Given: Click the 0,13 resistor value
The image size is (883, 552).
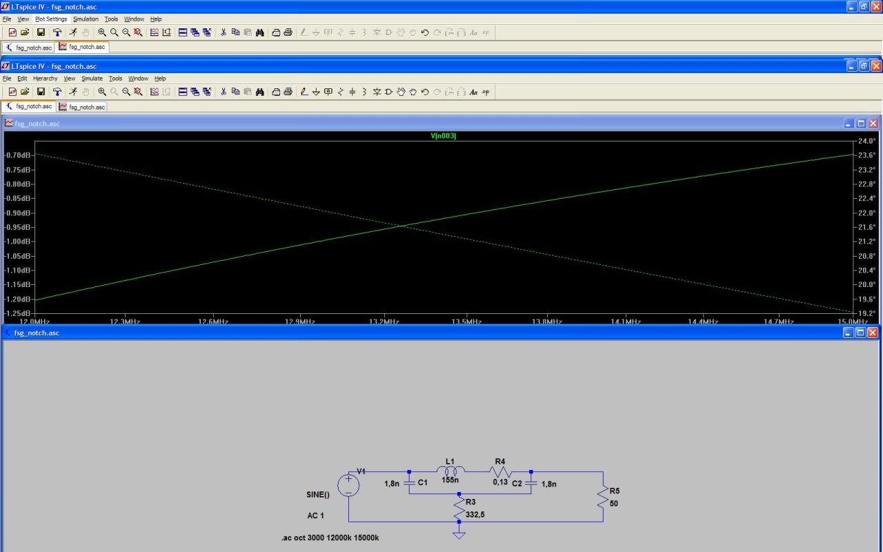Looking at the screenshot, I should [500, 482].
